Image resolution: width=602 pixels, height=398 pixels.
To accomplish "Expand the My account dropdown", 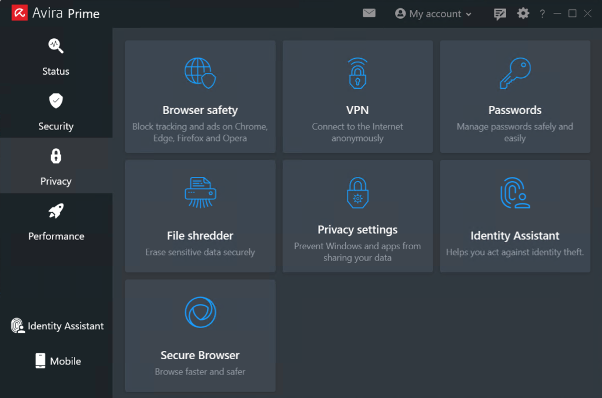I will click(x=434, y=14).
